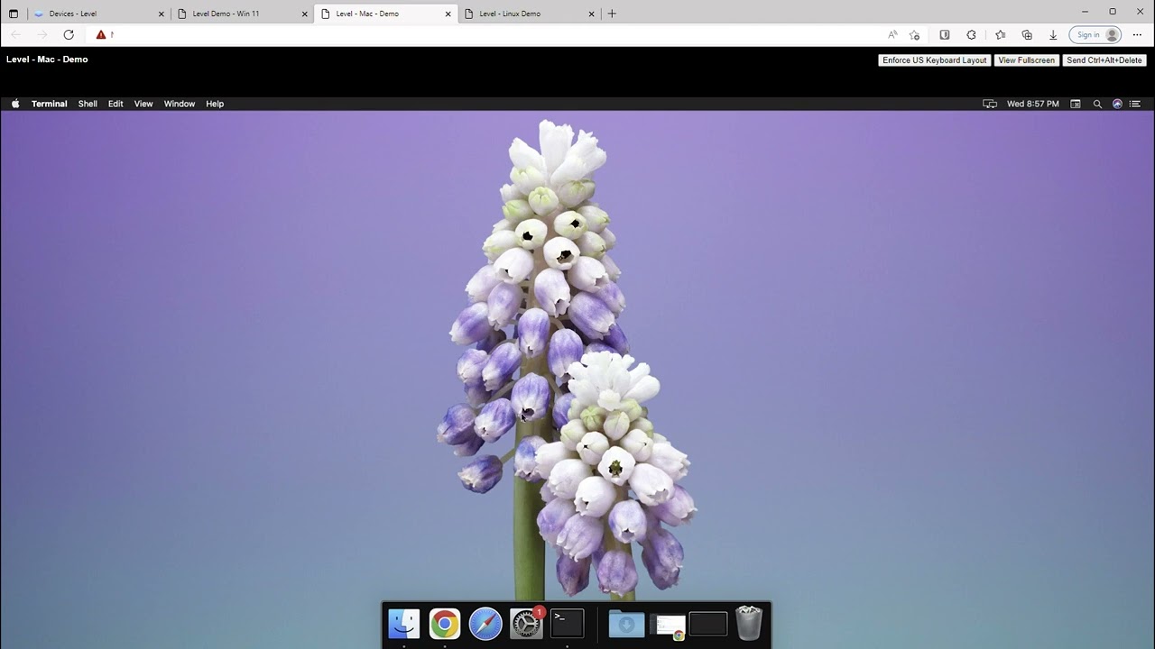Open the Trash in the dock
The image size is (1155, 649).
click(749, 623)
